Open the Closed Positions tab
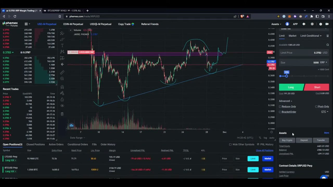 pos(36,144)
